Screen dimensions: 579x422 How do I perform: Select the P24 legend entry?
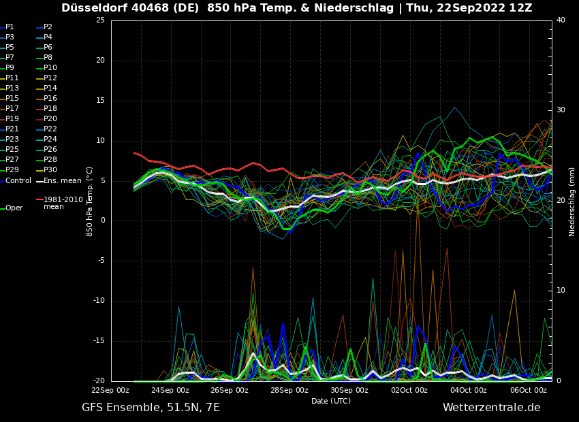tap(50, 140)
